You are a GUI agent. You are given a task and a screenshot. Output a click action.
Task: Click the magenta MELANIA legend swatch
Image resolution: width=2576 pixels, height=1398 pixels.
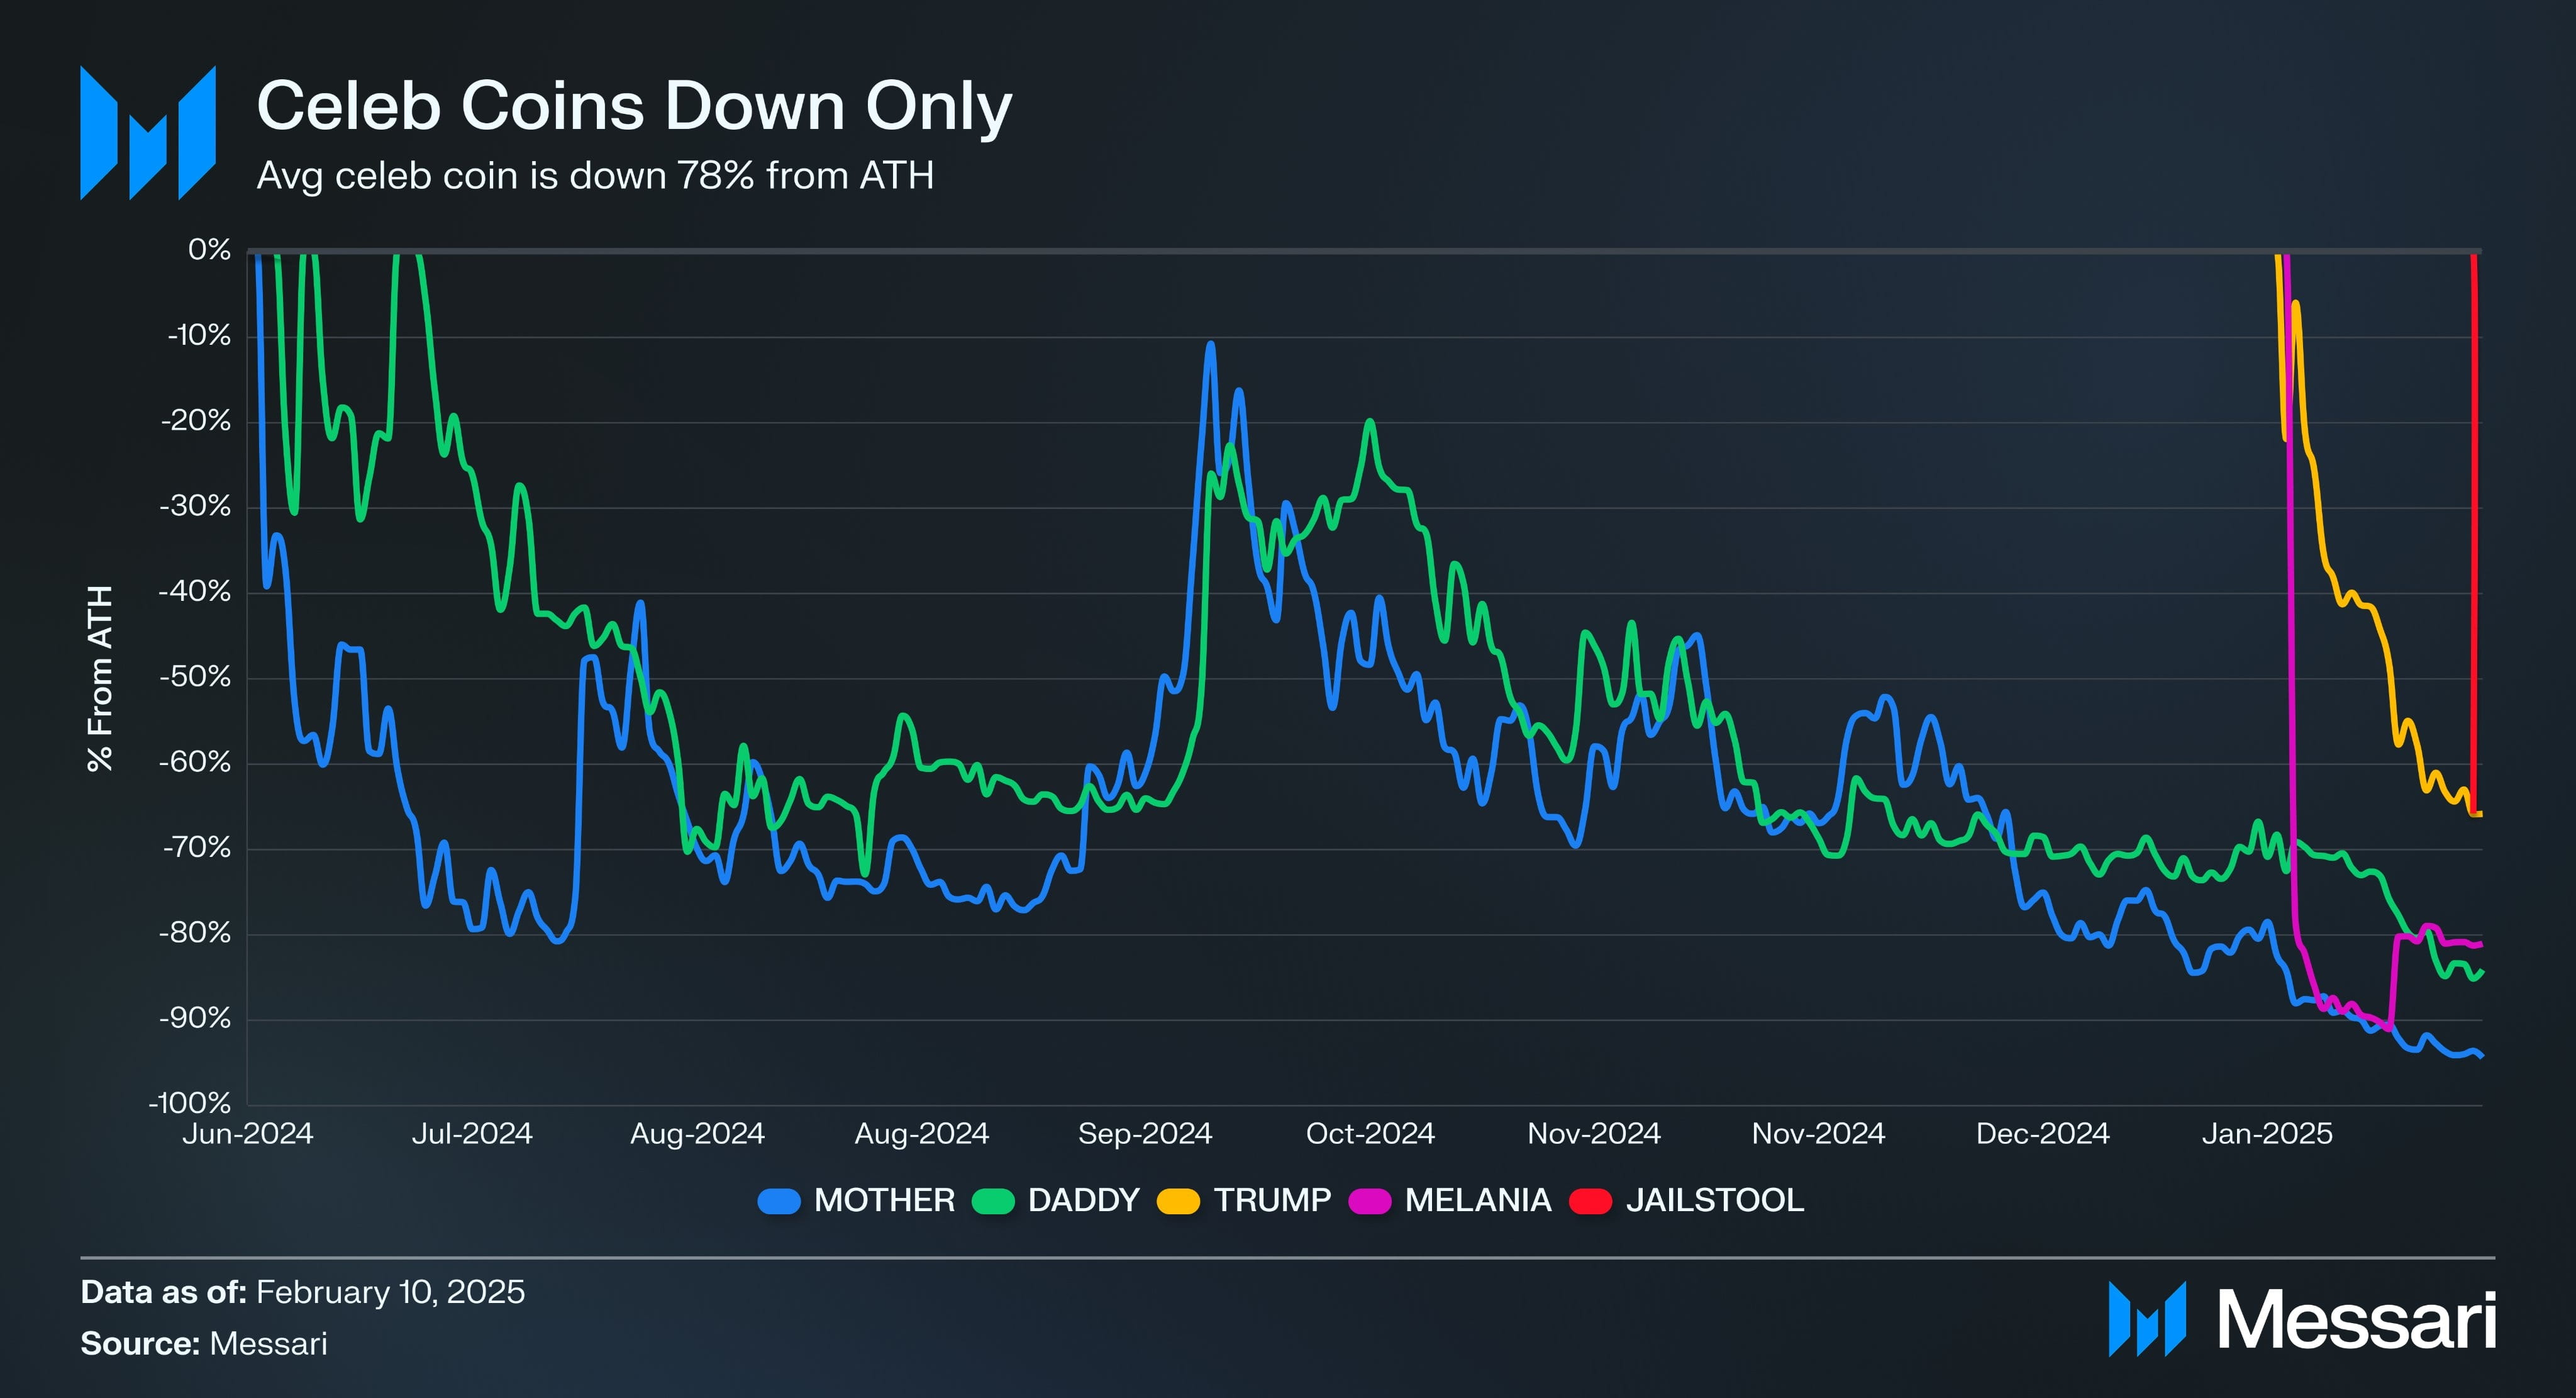click(x=1369, y=1201)
